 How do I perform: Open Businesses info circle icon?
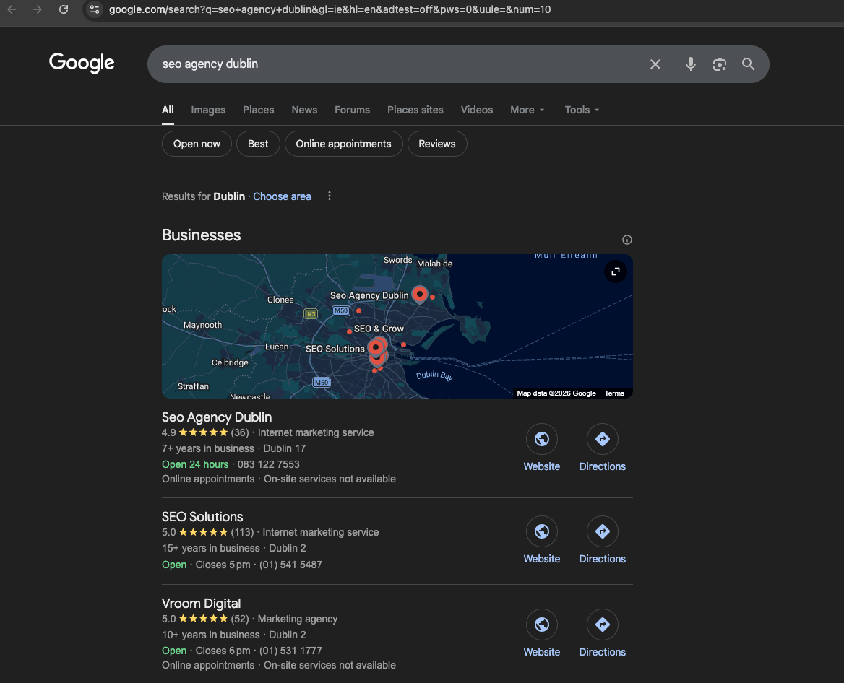[x=626, y=240]
